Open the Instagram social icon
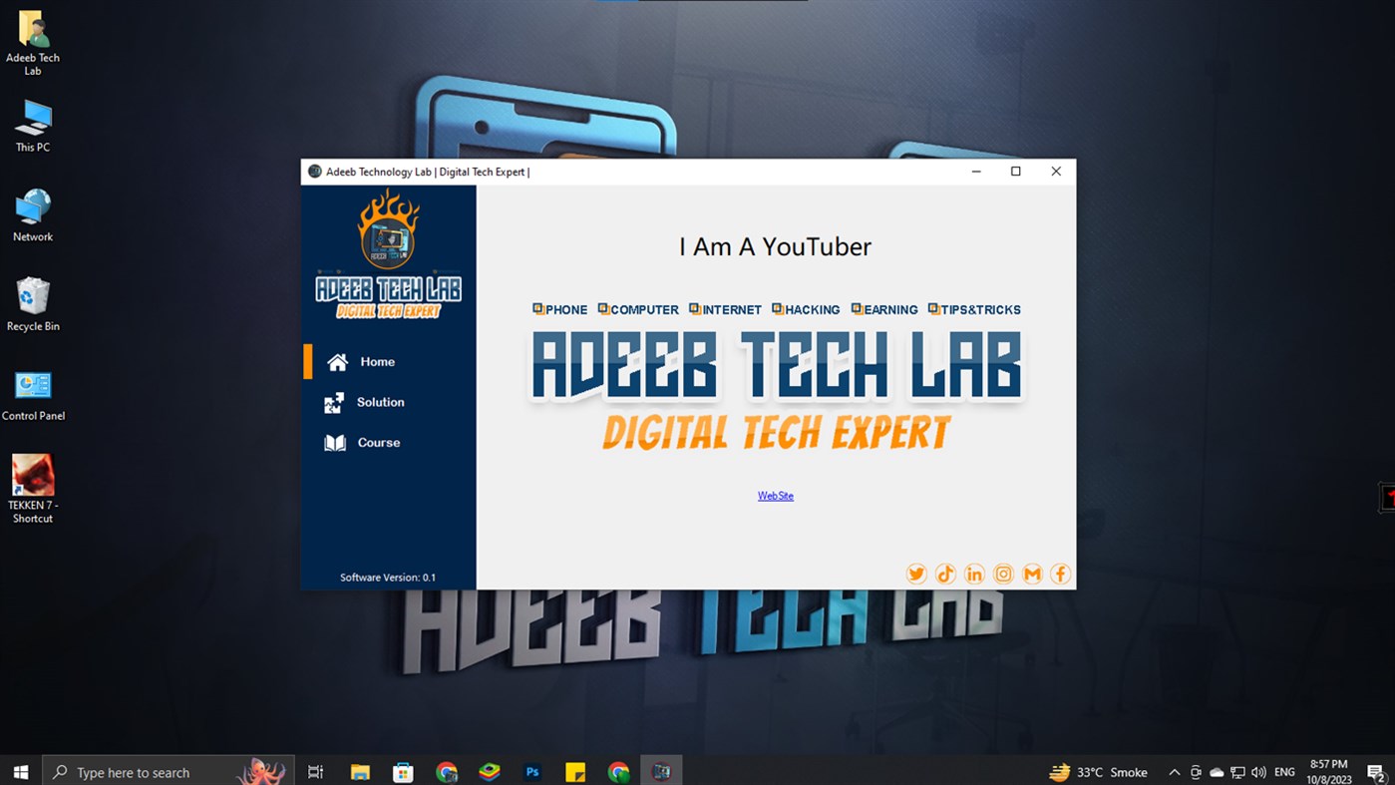Screen dimensions: 1395x785 click(x=1002, y=574)
